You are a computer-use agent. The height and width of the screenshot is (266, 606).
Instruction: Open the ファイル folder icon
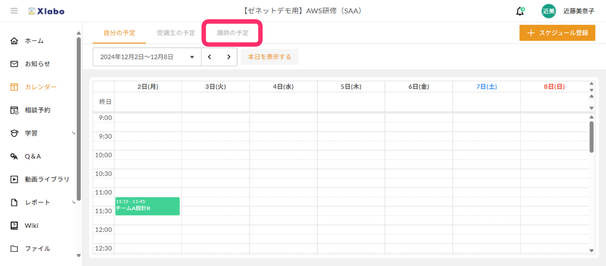pos(14,249)
